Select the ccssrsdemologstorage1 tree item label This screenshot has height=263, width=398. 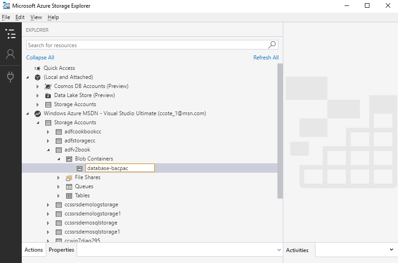coord(92,214)
